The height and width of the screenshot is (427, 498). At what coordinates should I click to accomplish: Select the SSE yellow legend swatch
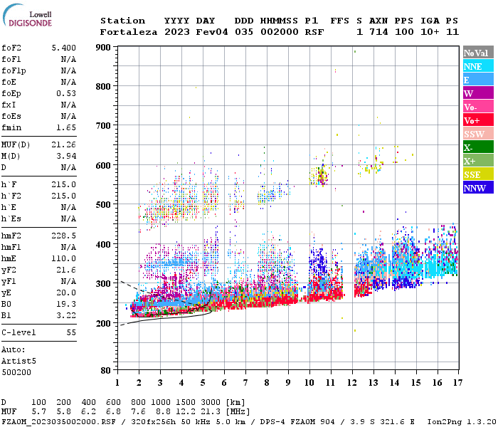click(478, 174)
